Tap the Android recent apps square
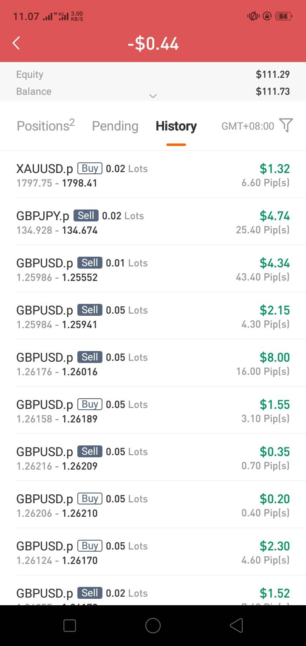This screenshot has width=306, height=646. coord(69,626)
